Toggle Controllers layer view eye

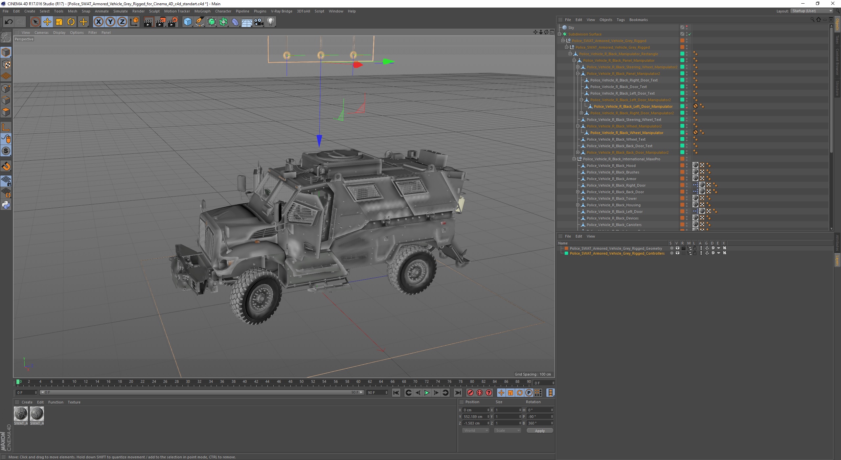tap(677, 253)
